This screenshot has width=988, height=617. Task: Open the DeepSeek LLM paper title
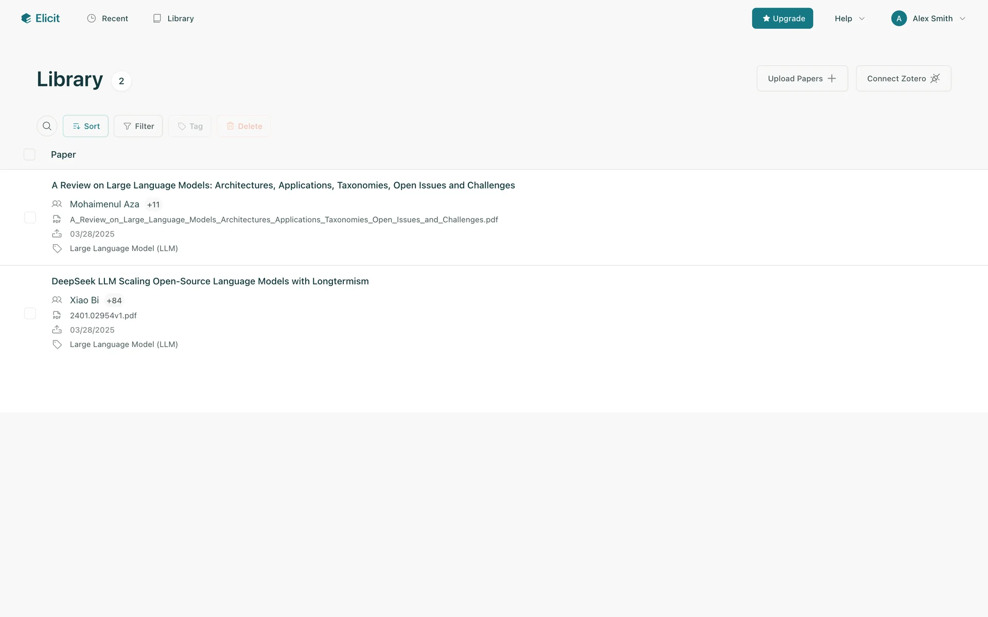tap(210, 281)
